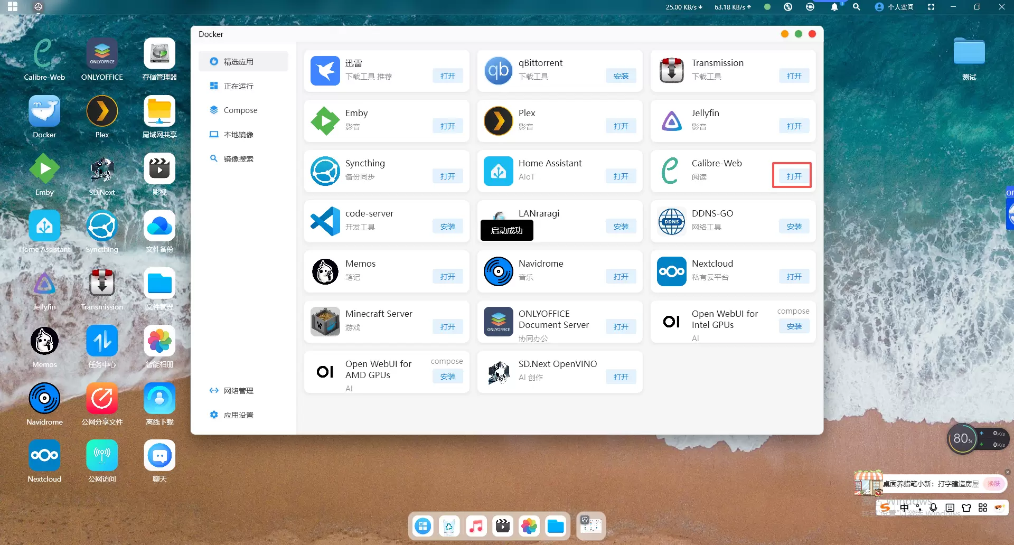The height and width of the screenshot is (545, 1014).
Task: Switch to the 正在运行 sidebar tab
Action: pyautogui.click(x=238, y=86)
